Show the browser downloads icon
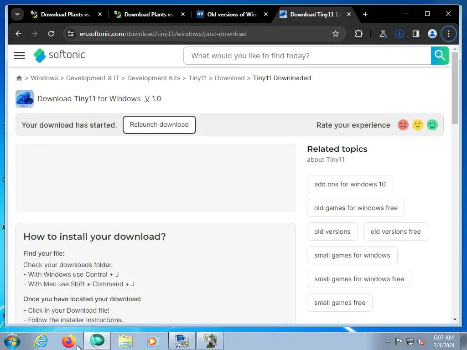Image resolution: width=467 pixels, height=350 pixels. point(400,34)
